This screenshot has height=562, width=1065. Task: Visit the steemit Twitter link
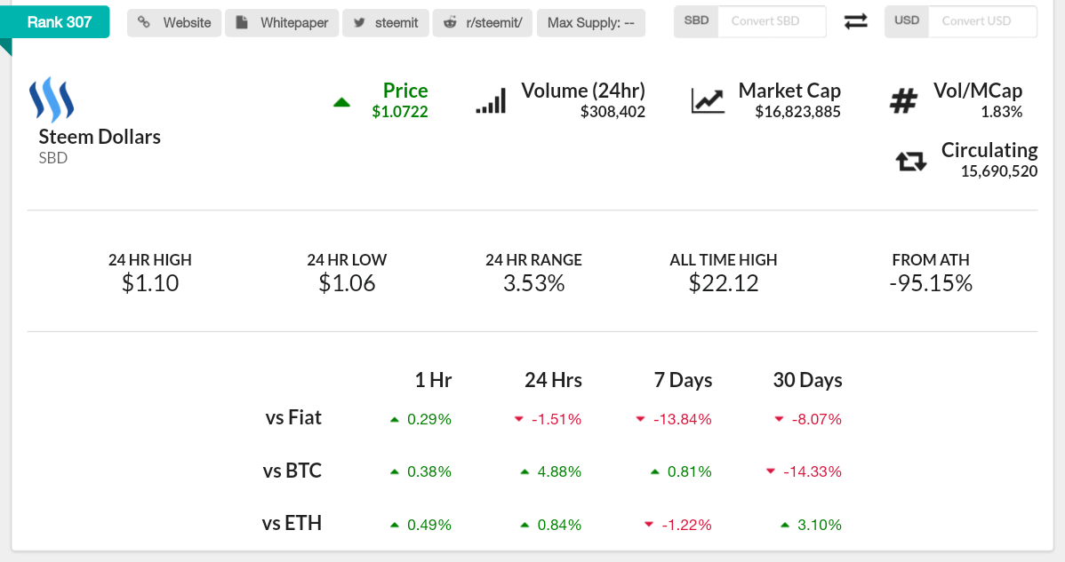(x=386, y=22)
